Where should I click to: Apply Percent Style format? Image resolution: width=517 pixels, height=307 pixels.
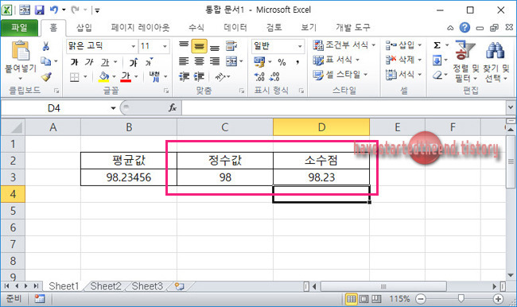tap(282, 62)
